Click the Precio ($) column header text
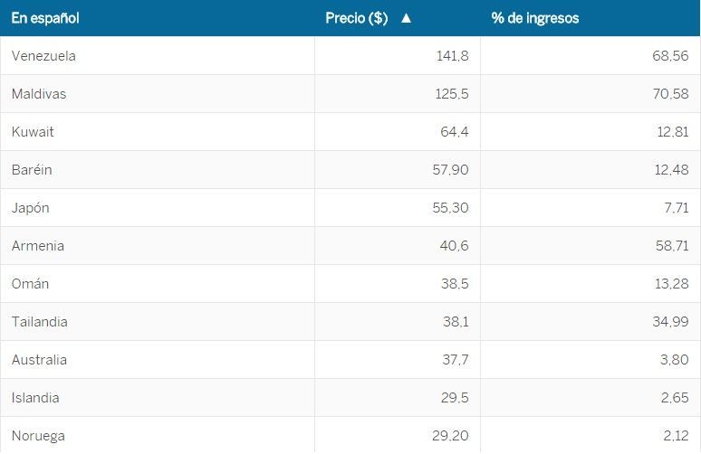 [357, 18]
